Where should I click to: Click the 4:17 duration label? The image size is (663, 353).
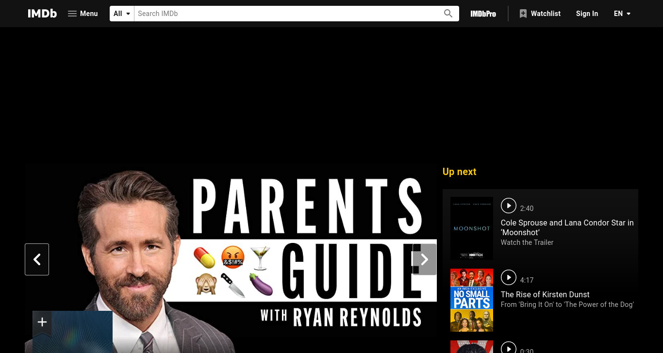tap(527, 280)
